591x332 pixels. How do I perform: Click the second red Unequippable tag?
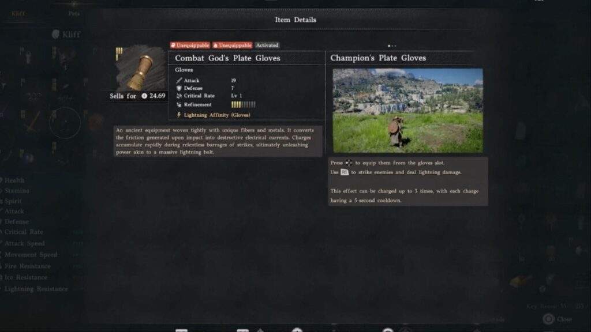click(232, 45)
